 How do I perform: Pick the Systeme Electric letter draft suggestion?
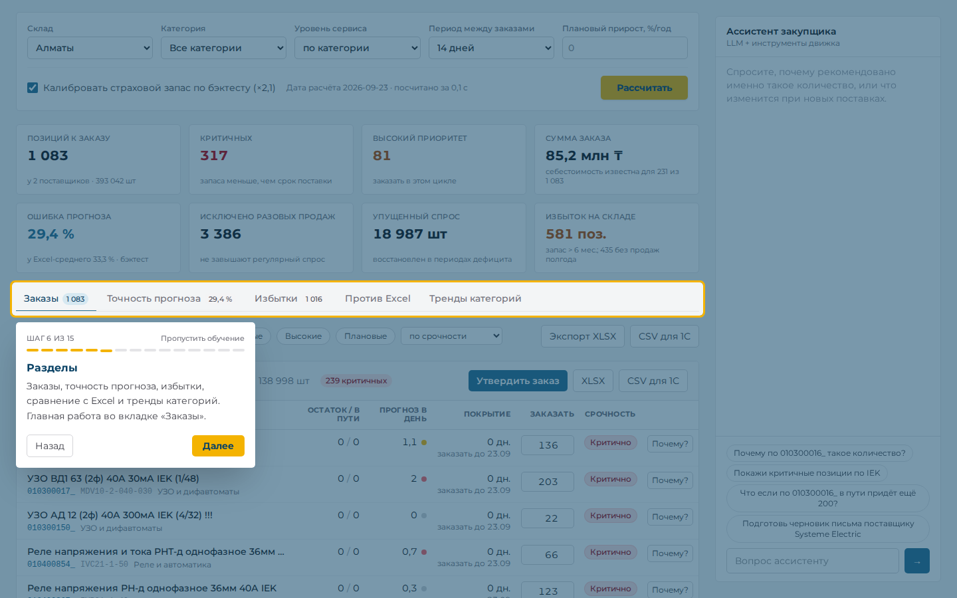click(x=828, y=529)
